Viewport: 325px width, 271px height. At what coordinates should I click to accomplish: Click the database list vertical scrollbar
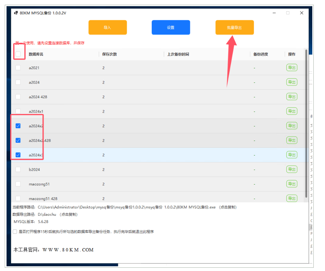(x=306, y=124)
